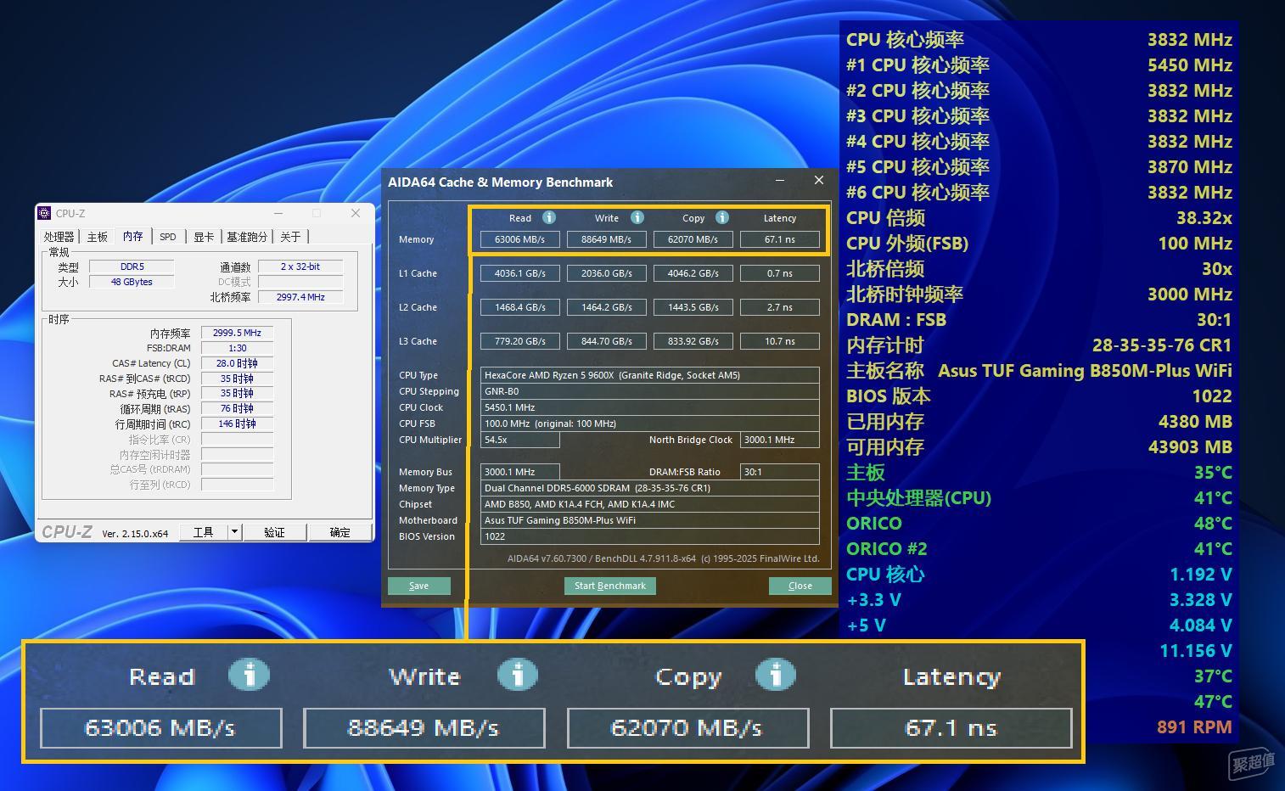The width and height of the screenshot is (1285, 791).
Task: Click the L2 Cache latency value 2.7 ns
Action: (x=780, y=307)
